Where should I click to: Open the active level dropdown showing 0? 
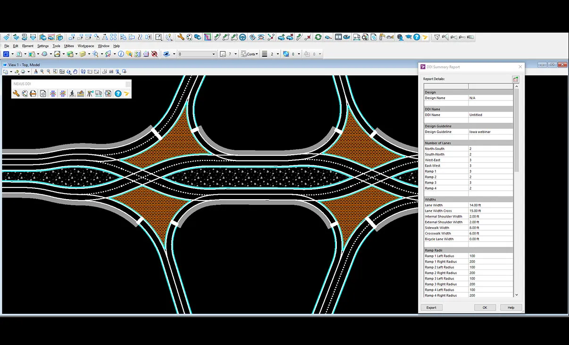pos(197,54)
